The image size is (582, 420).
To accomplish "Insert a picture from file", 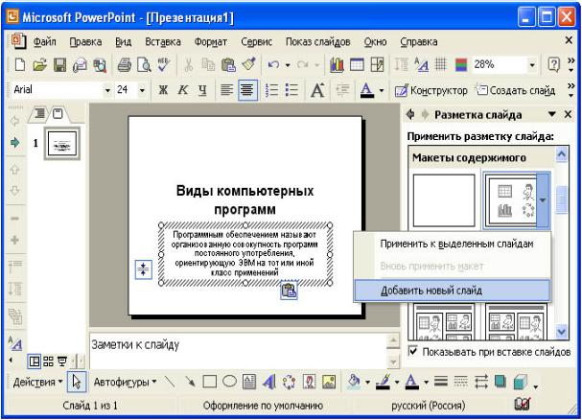I will [329, 382].
